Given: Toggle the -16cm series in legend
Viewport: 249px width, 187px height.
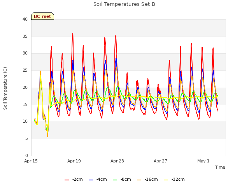Looking at the screenshot, I should point(147,179).
